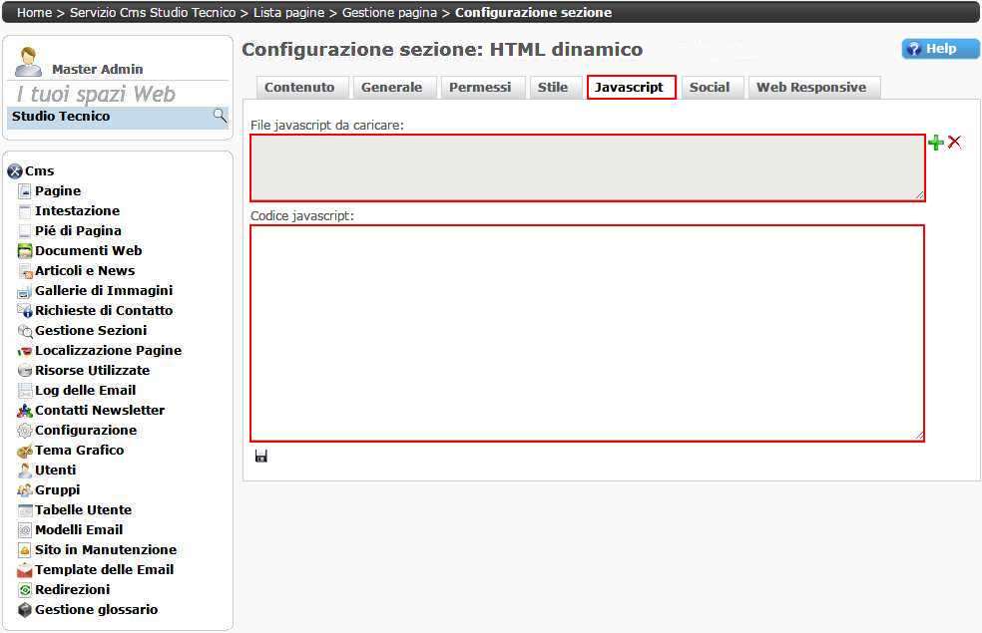
Task: Open Articoli e News in sidebar
Action: [85, 271]
